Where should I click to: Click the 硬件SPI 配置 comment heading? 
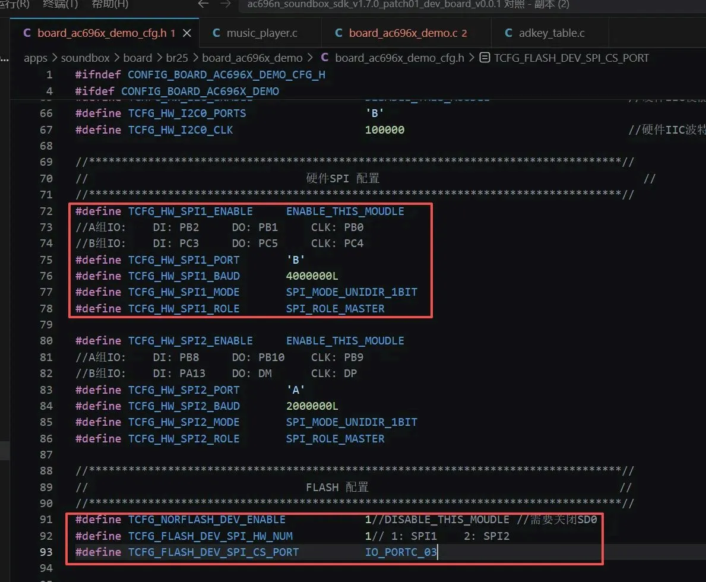343,179
